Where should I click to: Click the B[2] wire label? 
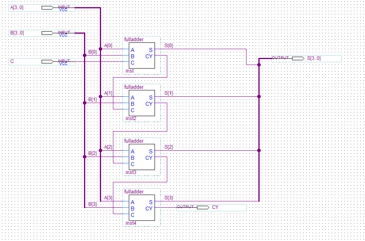pyautogui.click(x=92, y=153)
